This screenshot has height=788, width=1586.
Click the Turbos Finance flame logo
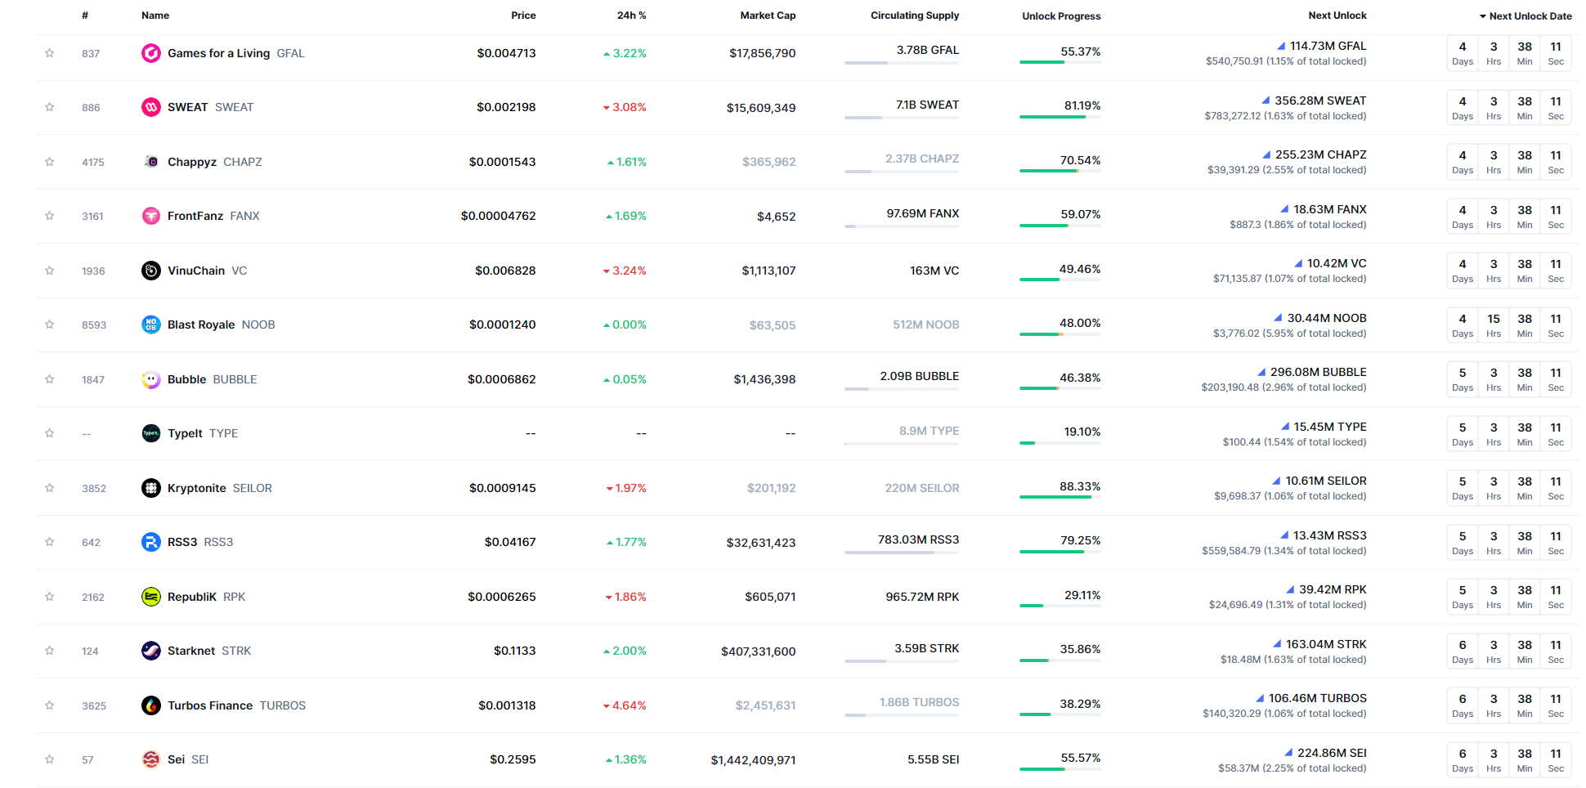150,705
